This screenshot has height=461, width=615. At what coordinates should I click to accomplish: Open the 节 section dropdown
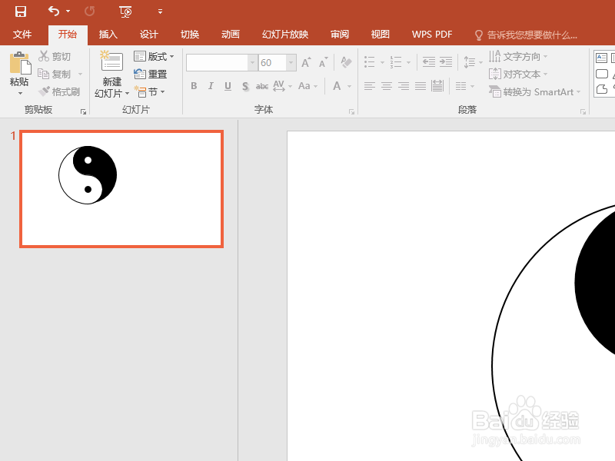tap(149, 91)
